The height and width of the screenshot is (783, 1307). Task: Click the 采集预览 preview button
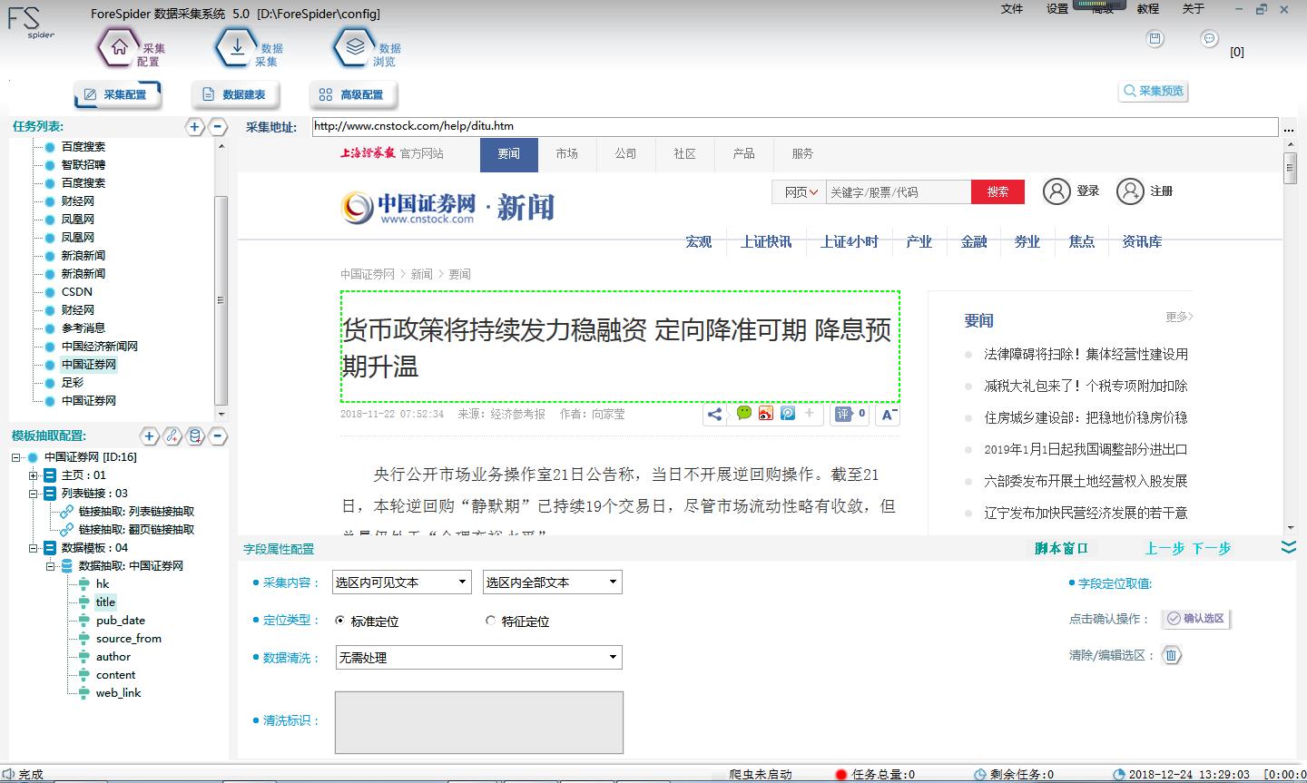pos(1153,91)
